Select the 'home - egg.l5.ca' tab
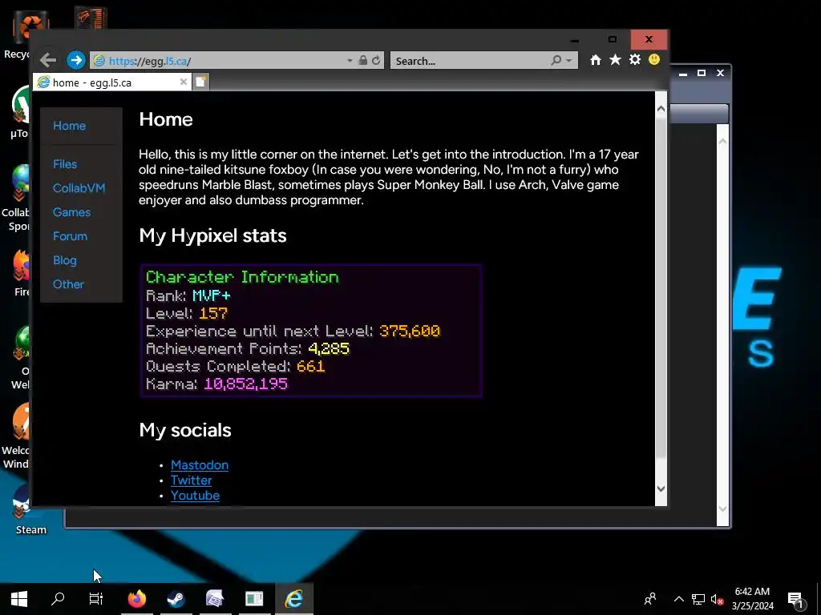 (112, 82)
